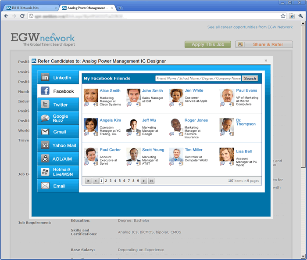Jump to last page of friends

coord(151,181)
